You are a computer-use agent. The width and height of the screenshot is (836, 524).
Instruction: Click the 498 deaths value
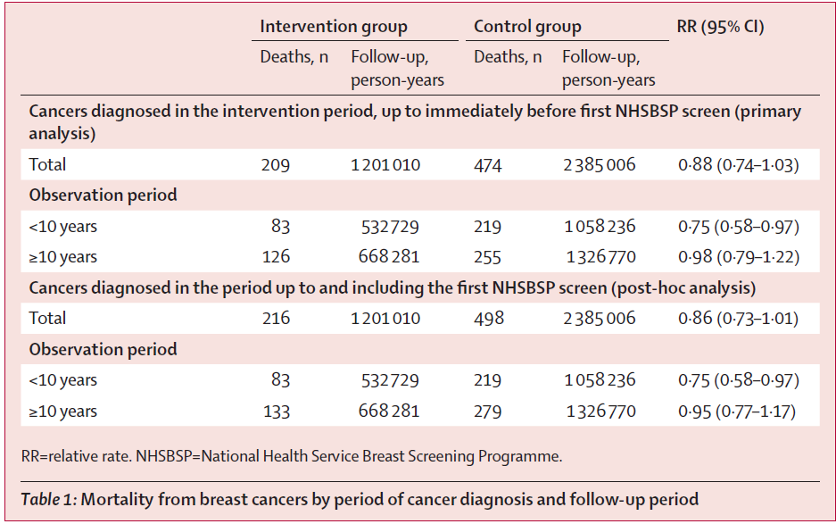click(488, 319)
